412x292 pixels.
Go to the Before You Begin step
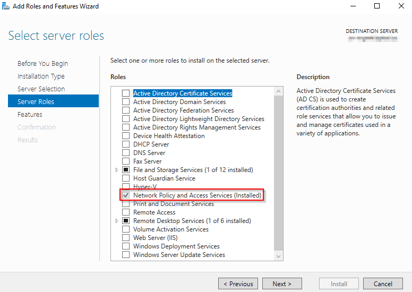[42, 64]
